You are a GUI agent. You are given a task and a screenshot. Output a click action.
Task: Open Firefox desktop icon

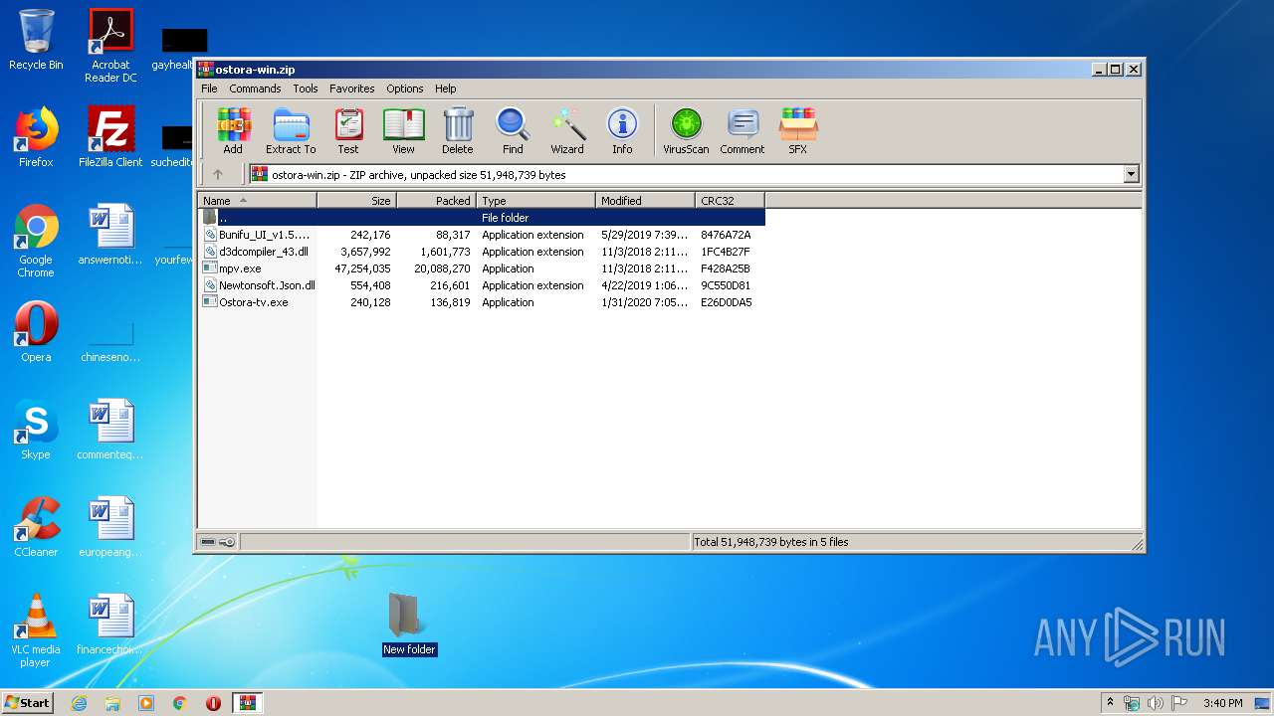pos(36,137)
